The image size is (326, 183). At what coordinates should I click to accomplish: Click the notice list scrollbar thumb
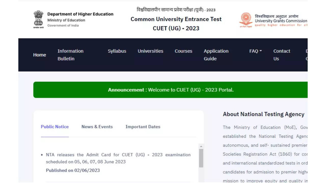click(201, 158)
